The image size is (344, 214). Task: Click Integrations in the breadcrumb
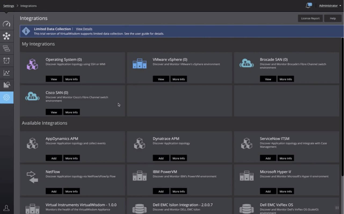(x=28, y=6)
